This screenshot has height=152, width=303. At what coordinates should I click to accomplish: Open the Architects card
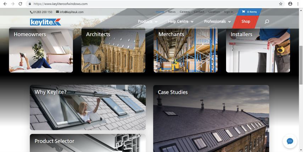pyautogui.click(x=113, y=50)
